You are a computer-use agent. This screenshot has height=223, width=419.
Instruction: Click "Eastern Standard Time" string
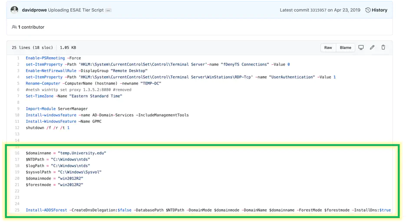click(x=96, y=96)
